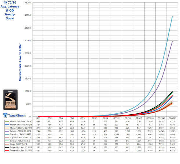Click the teal DapuStor J5060 curve peak
180x164 pixels.
pos(172,16)
